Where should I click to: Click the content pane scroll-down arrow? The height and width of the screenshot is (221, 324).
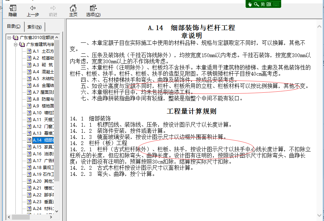[x=319, y=215]
